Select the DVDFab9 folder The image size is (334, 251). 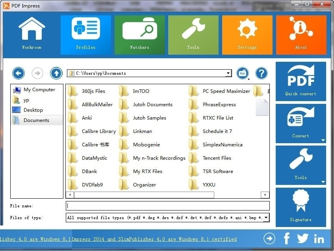tap(85, 185)
